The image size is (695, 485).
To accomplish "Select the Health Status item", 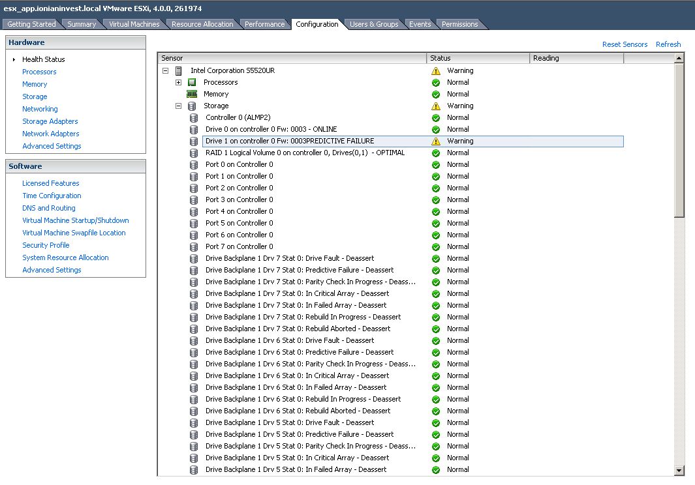I will [x=44, y=59].
